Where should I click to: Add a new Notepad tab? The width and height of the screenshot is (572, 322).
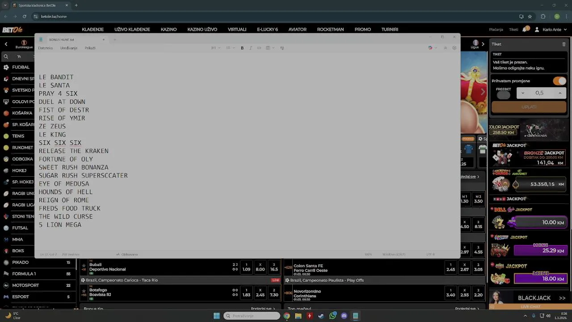(114, 39)
